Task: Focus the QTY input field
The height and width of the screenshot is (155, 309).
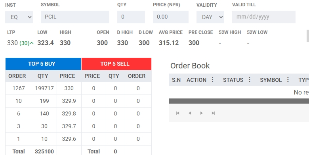Action: 131,17
